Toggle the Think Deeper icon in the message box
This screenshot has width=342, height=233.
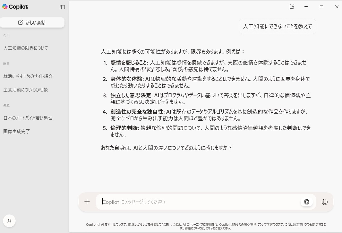[x=307, y=202]
